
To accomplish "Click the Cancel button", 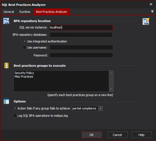I will [117, 135].
